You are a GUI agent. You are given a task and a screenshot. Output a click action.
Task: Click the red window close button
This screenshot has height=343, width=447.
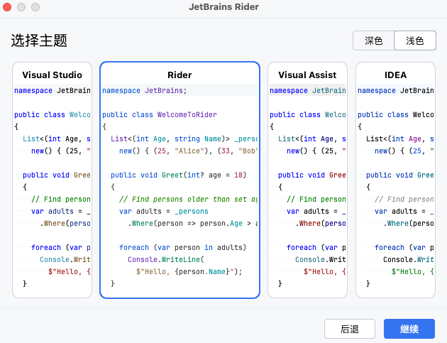[7, 7]
